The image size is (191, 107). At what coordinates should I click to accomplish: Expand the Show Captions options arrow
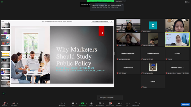point(104,103)
